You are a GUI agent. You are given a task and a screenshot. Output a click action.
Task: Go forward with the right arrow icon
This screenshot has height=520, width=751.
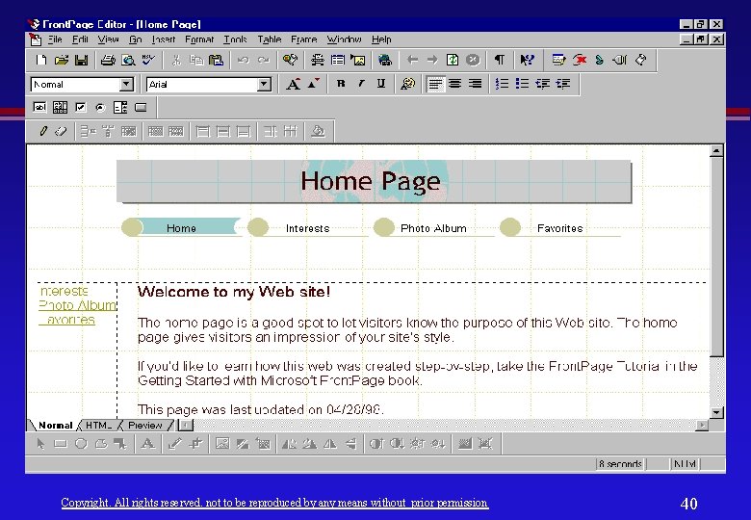pyautogui.click(x=432, y=60)
